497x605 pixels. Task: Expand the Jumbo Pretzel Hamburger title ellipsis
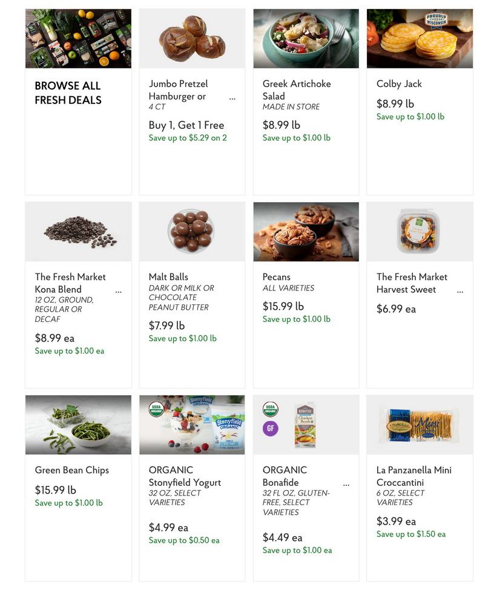(232, 99)
